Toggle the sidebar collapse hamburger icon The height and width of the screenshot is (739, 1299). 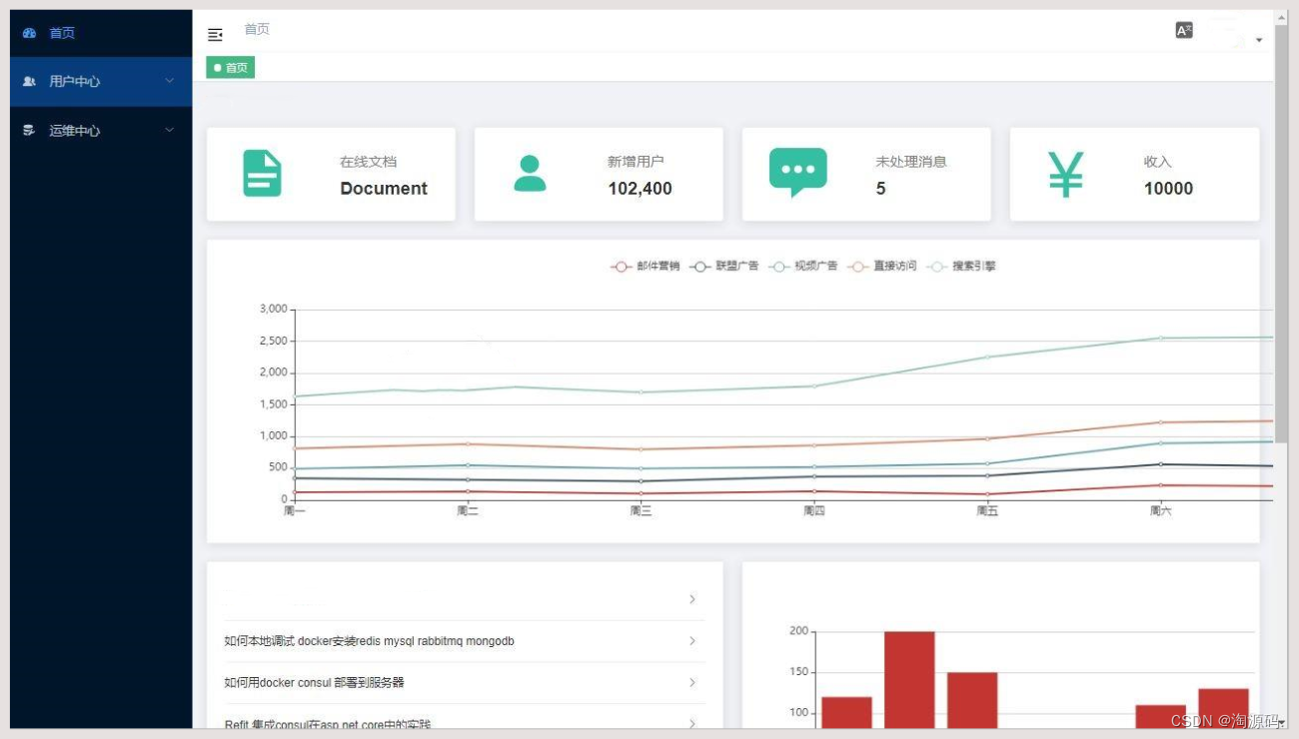pos(215,35)
